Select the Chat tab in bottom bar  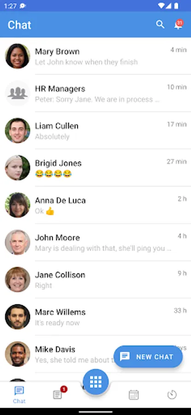pyautogui.click(x=19, y=395)
